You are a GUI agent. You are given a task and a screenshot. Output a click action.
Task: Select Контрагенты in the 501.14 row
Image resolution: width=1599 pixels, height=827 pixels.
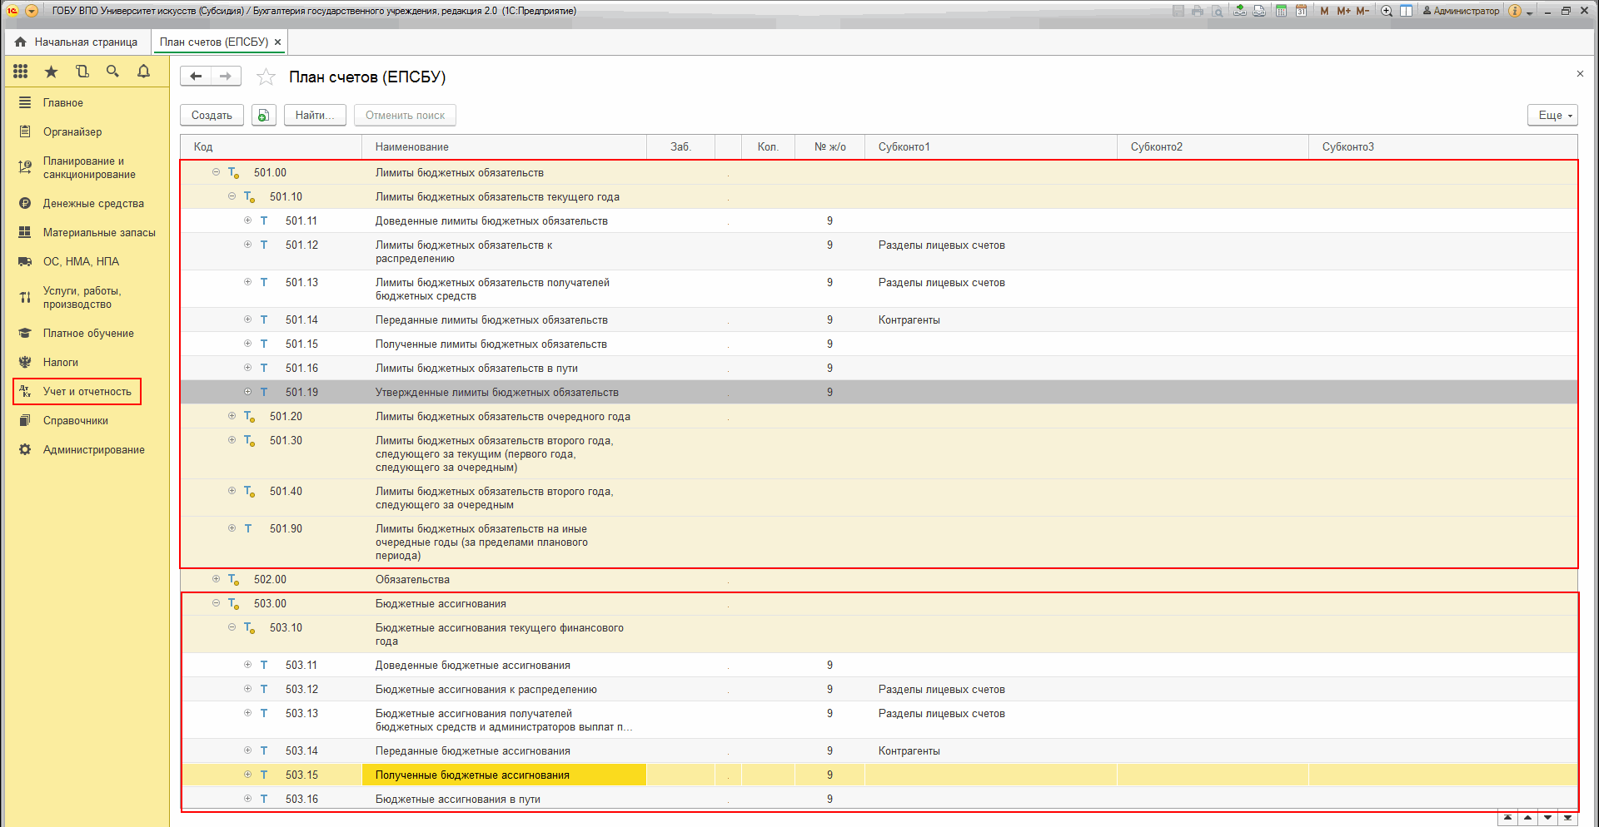click(x=909, y=319)
